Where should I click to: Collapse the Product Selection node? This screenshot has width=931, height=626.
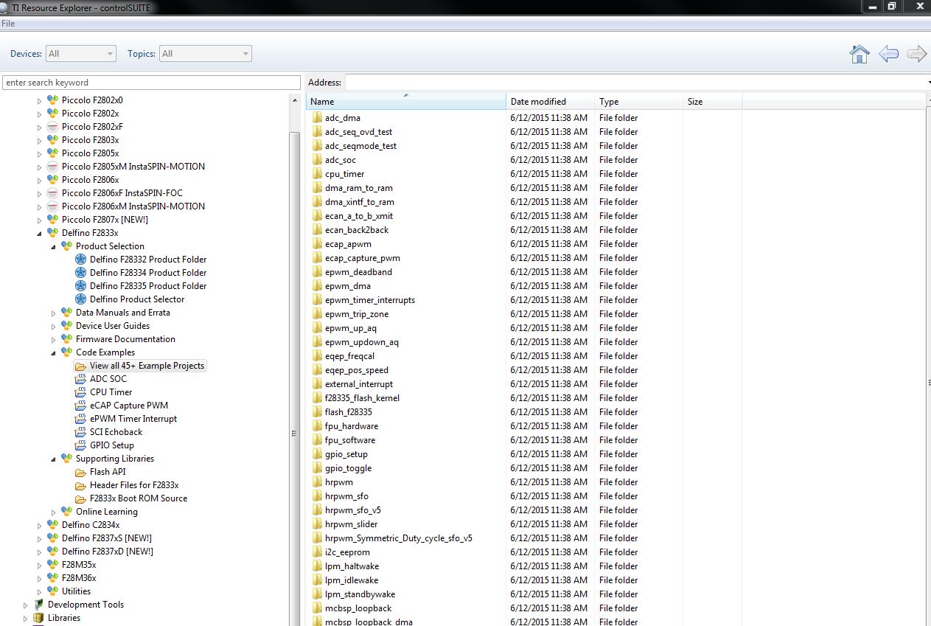pos(54,246)
